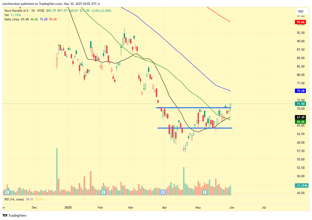Click the Jul label on time axis

click(x=264, y=208)
